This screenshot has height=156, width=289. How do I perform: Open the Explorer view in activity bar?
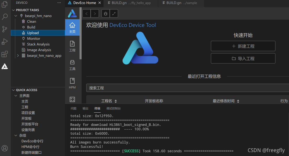(5, 4)
